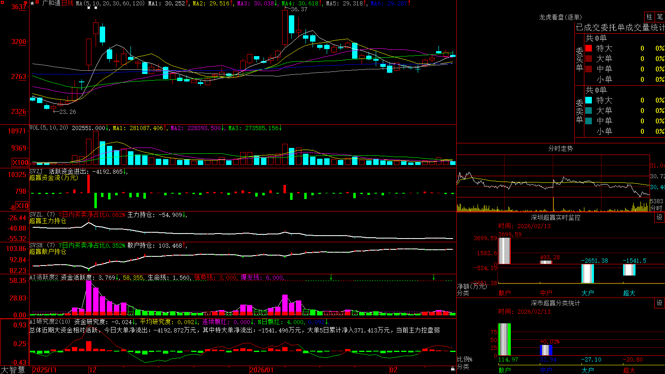The image size is (665, 374).
Task: Click the X100 volume scale box
Action: tap(20, 162)
